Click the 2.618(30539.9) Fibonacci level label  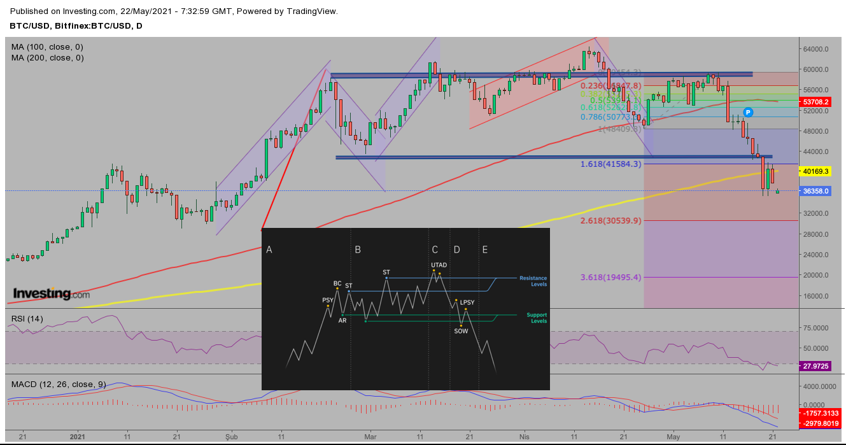point(610,221)
